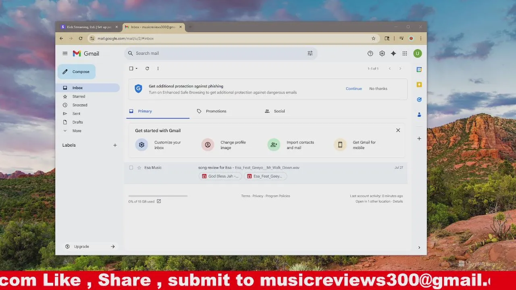Viewport: 516px width, 290px height.
Task: Open Chrome three-dot menu
Action: click(x=420, y=38)
